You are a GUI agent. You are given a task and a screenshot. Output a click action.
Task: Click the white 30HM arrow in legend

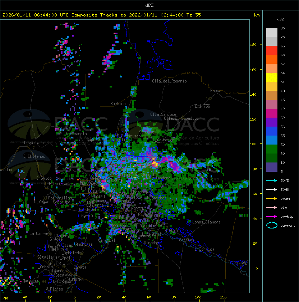272,189
